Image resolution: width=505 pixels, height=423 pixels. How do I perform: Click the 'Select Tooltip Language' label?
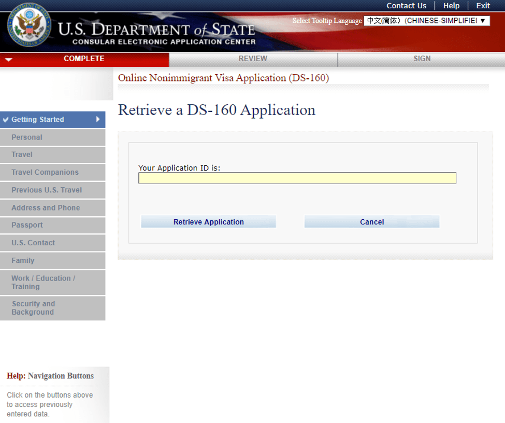(327, 21)
